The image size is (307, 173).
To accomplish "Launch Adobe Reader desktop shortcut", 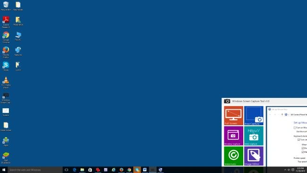I will point(6,22).
